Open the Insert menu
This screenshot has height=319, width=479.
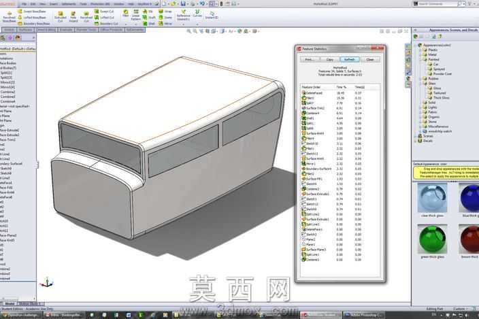54,4
